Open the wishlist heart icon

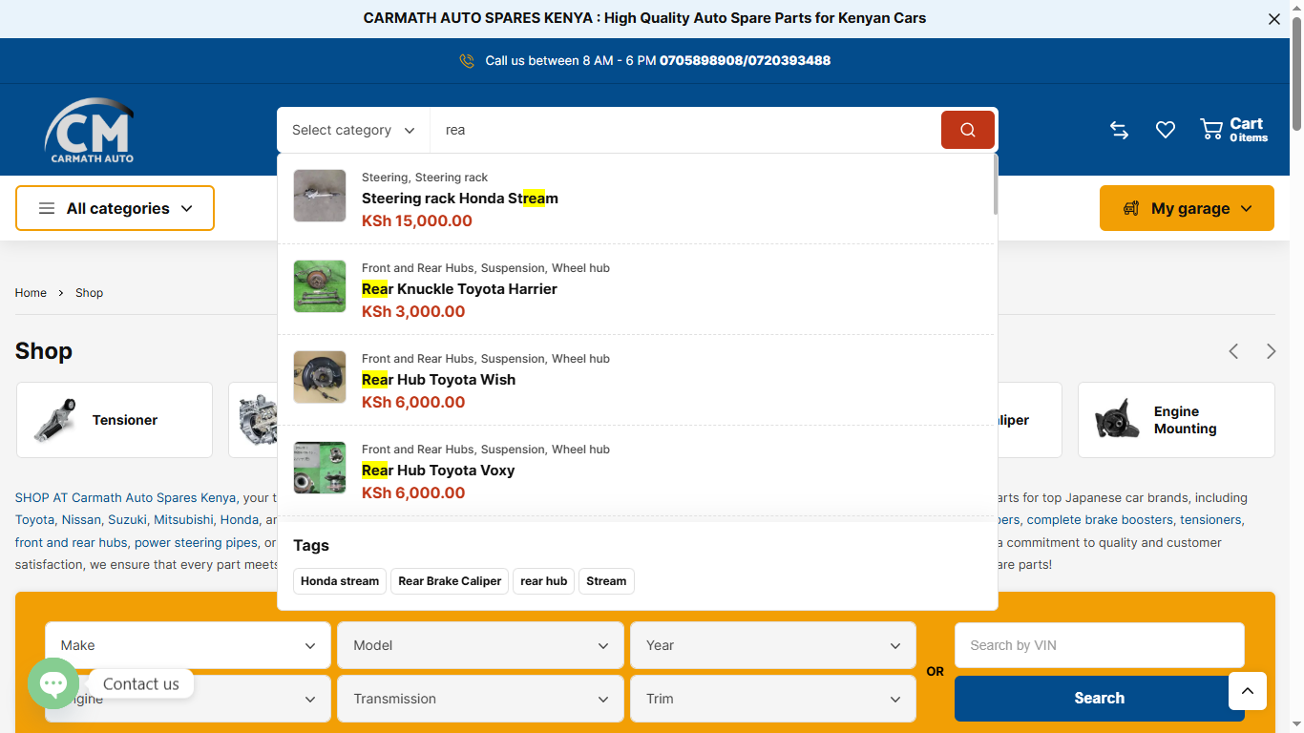coord(1165,130)
